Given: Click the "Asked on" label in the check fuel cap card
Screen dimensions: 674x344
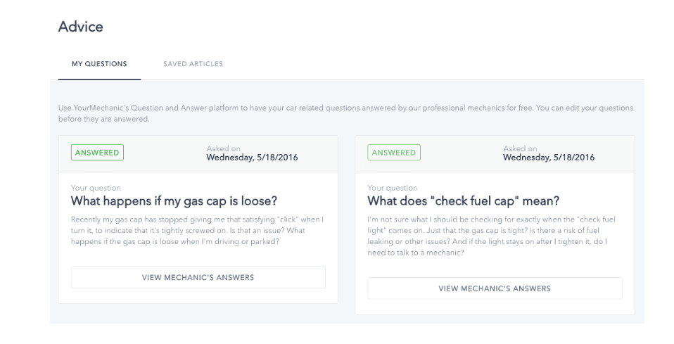Looking at the screenshot, I should (520, 148).
